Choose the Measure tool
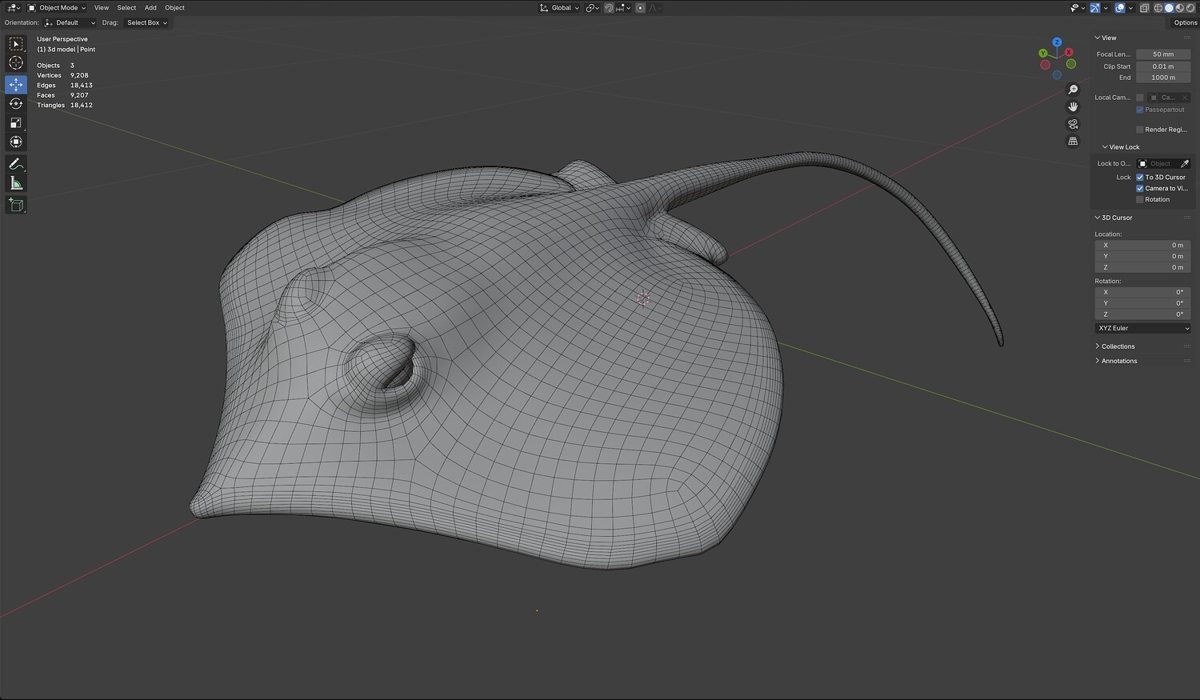1200x700 pixels. 16,183
